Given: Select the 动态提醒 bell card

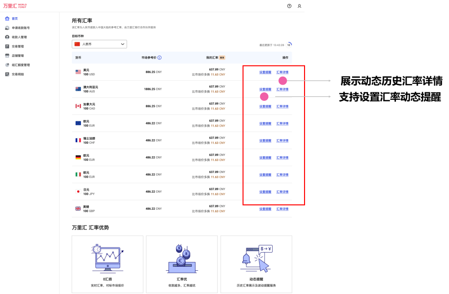Looking at the screenshot, I should click(x=256, y=264).
